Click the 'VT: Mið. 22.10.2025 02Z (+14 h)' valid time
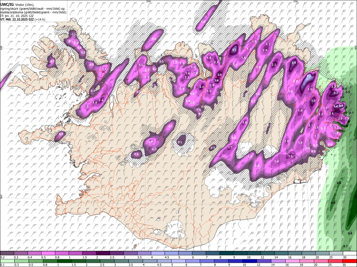This screenshot has width=357, height=267. [23, 19]
